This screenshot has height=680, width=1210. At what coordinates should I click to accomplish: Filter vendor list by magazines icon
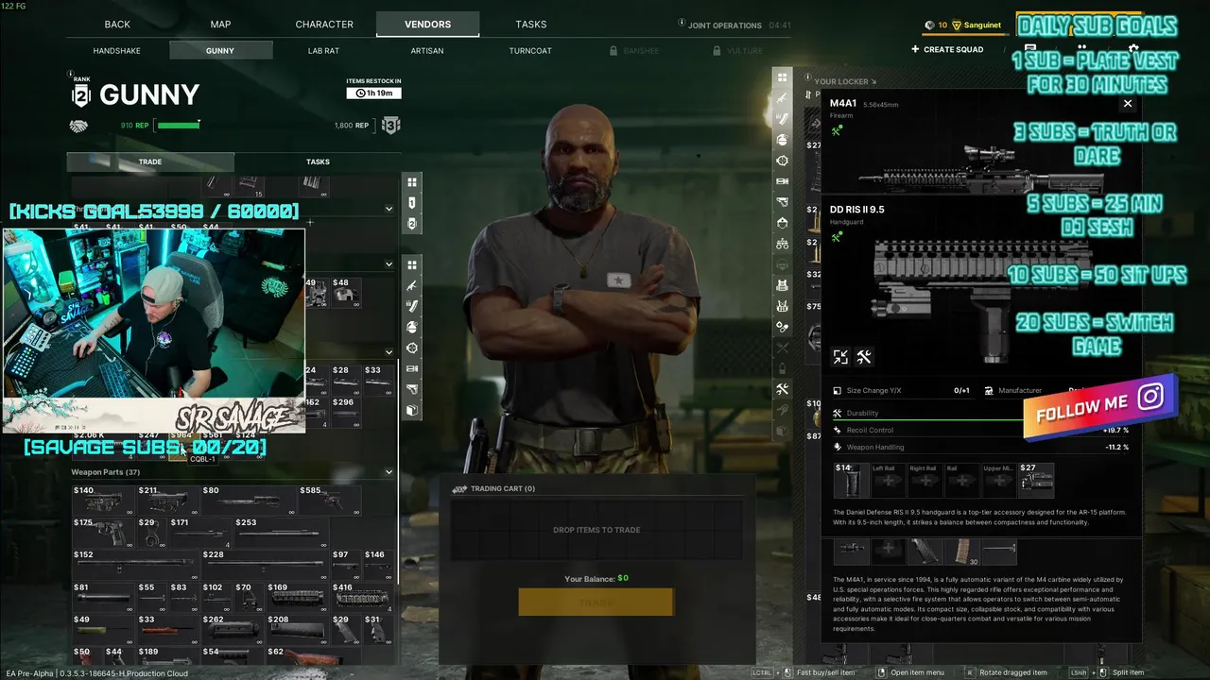click(x=412, y=368)
